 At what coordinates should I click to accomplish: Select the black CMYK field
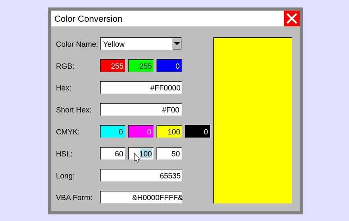[197, 131]
